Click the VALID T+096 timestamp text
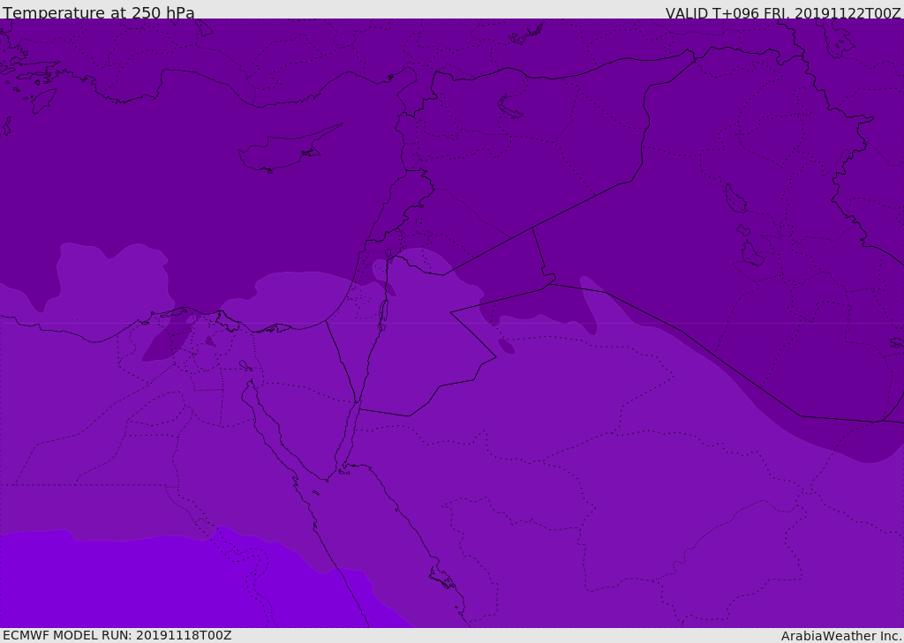The image size is (904, 643). (782, 13)
